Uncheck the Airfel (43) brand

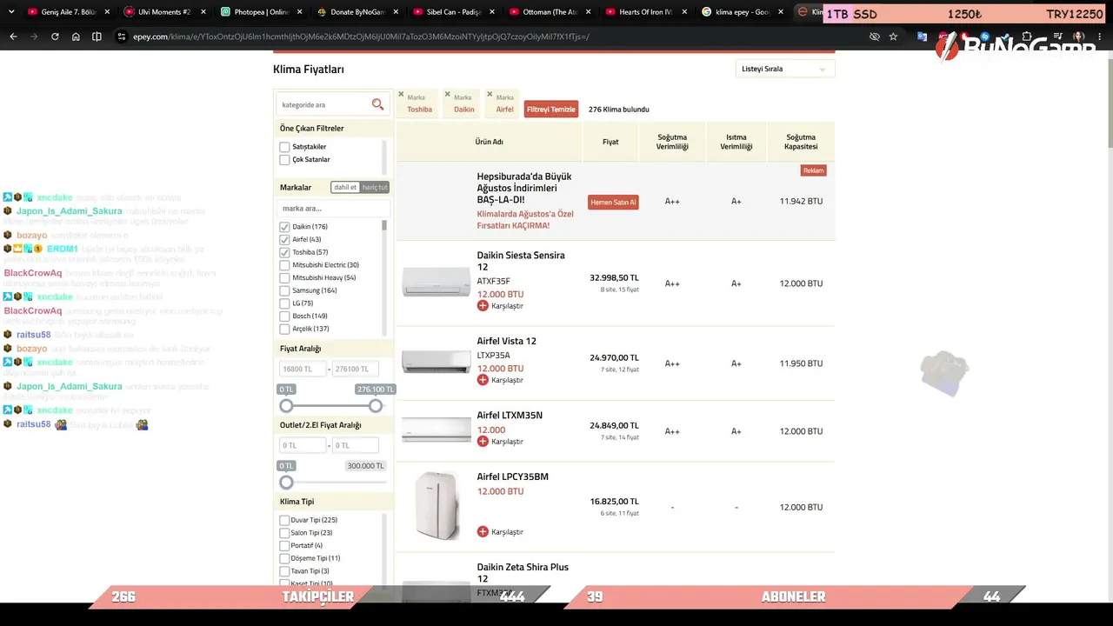point(284,240)
